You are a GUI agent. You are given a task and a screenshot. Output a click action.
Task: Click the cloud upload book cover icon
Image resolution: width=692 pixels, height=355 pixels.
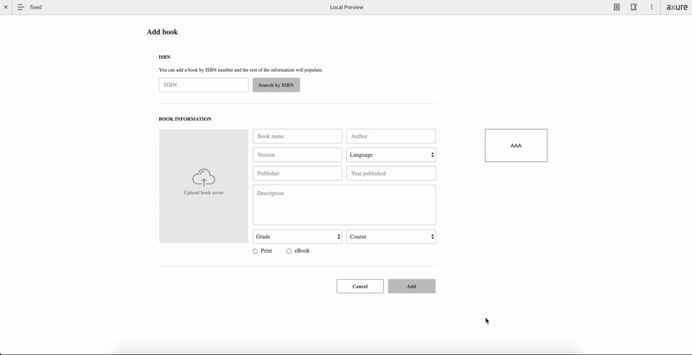point(203,177)
